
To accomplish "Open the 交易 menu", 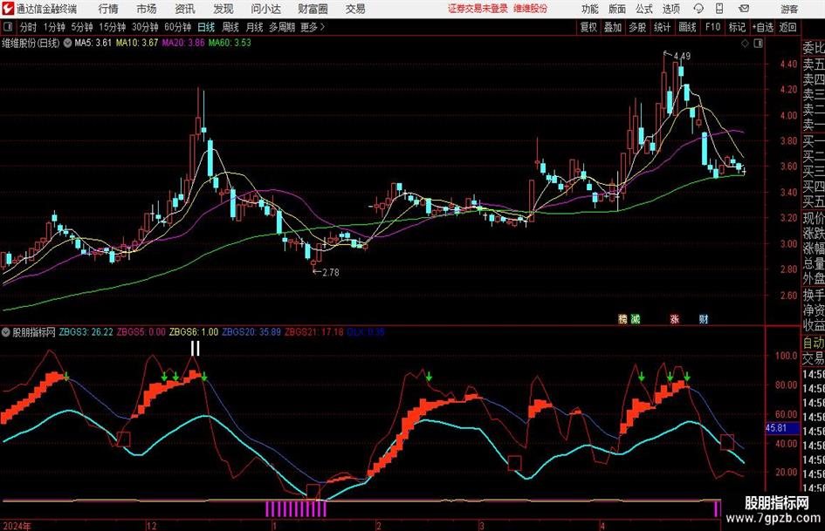I will [x=355, y=9].
